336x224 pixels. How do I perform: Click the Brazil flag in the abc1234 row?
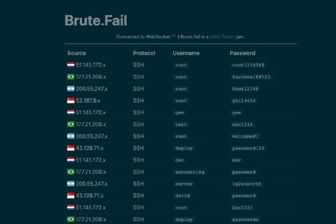(x=71, y=124)
